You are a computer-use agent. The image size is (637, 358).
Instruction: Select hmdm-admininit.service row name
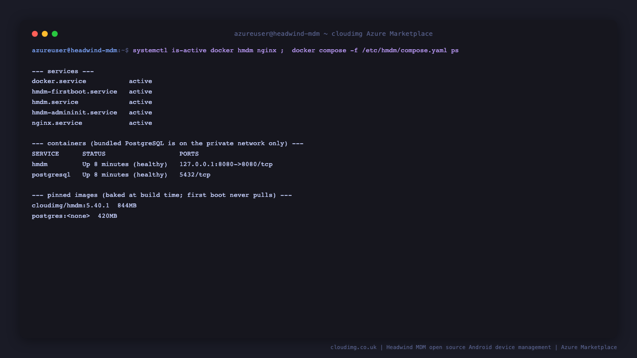pyautogui.click(x=75, y=113)
